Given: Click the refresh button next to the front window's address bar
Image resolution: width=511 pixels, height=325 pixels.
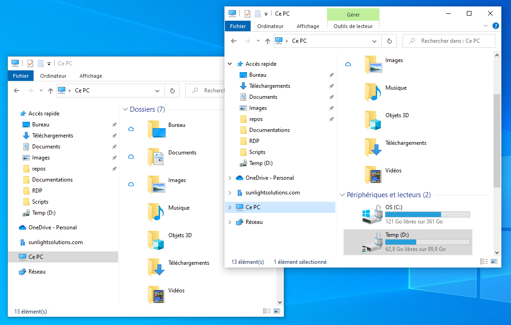Looking at the screenshot, I should [x=389, y=41].
